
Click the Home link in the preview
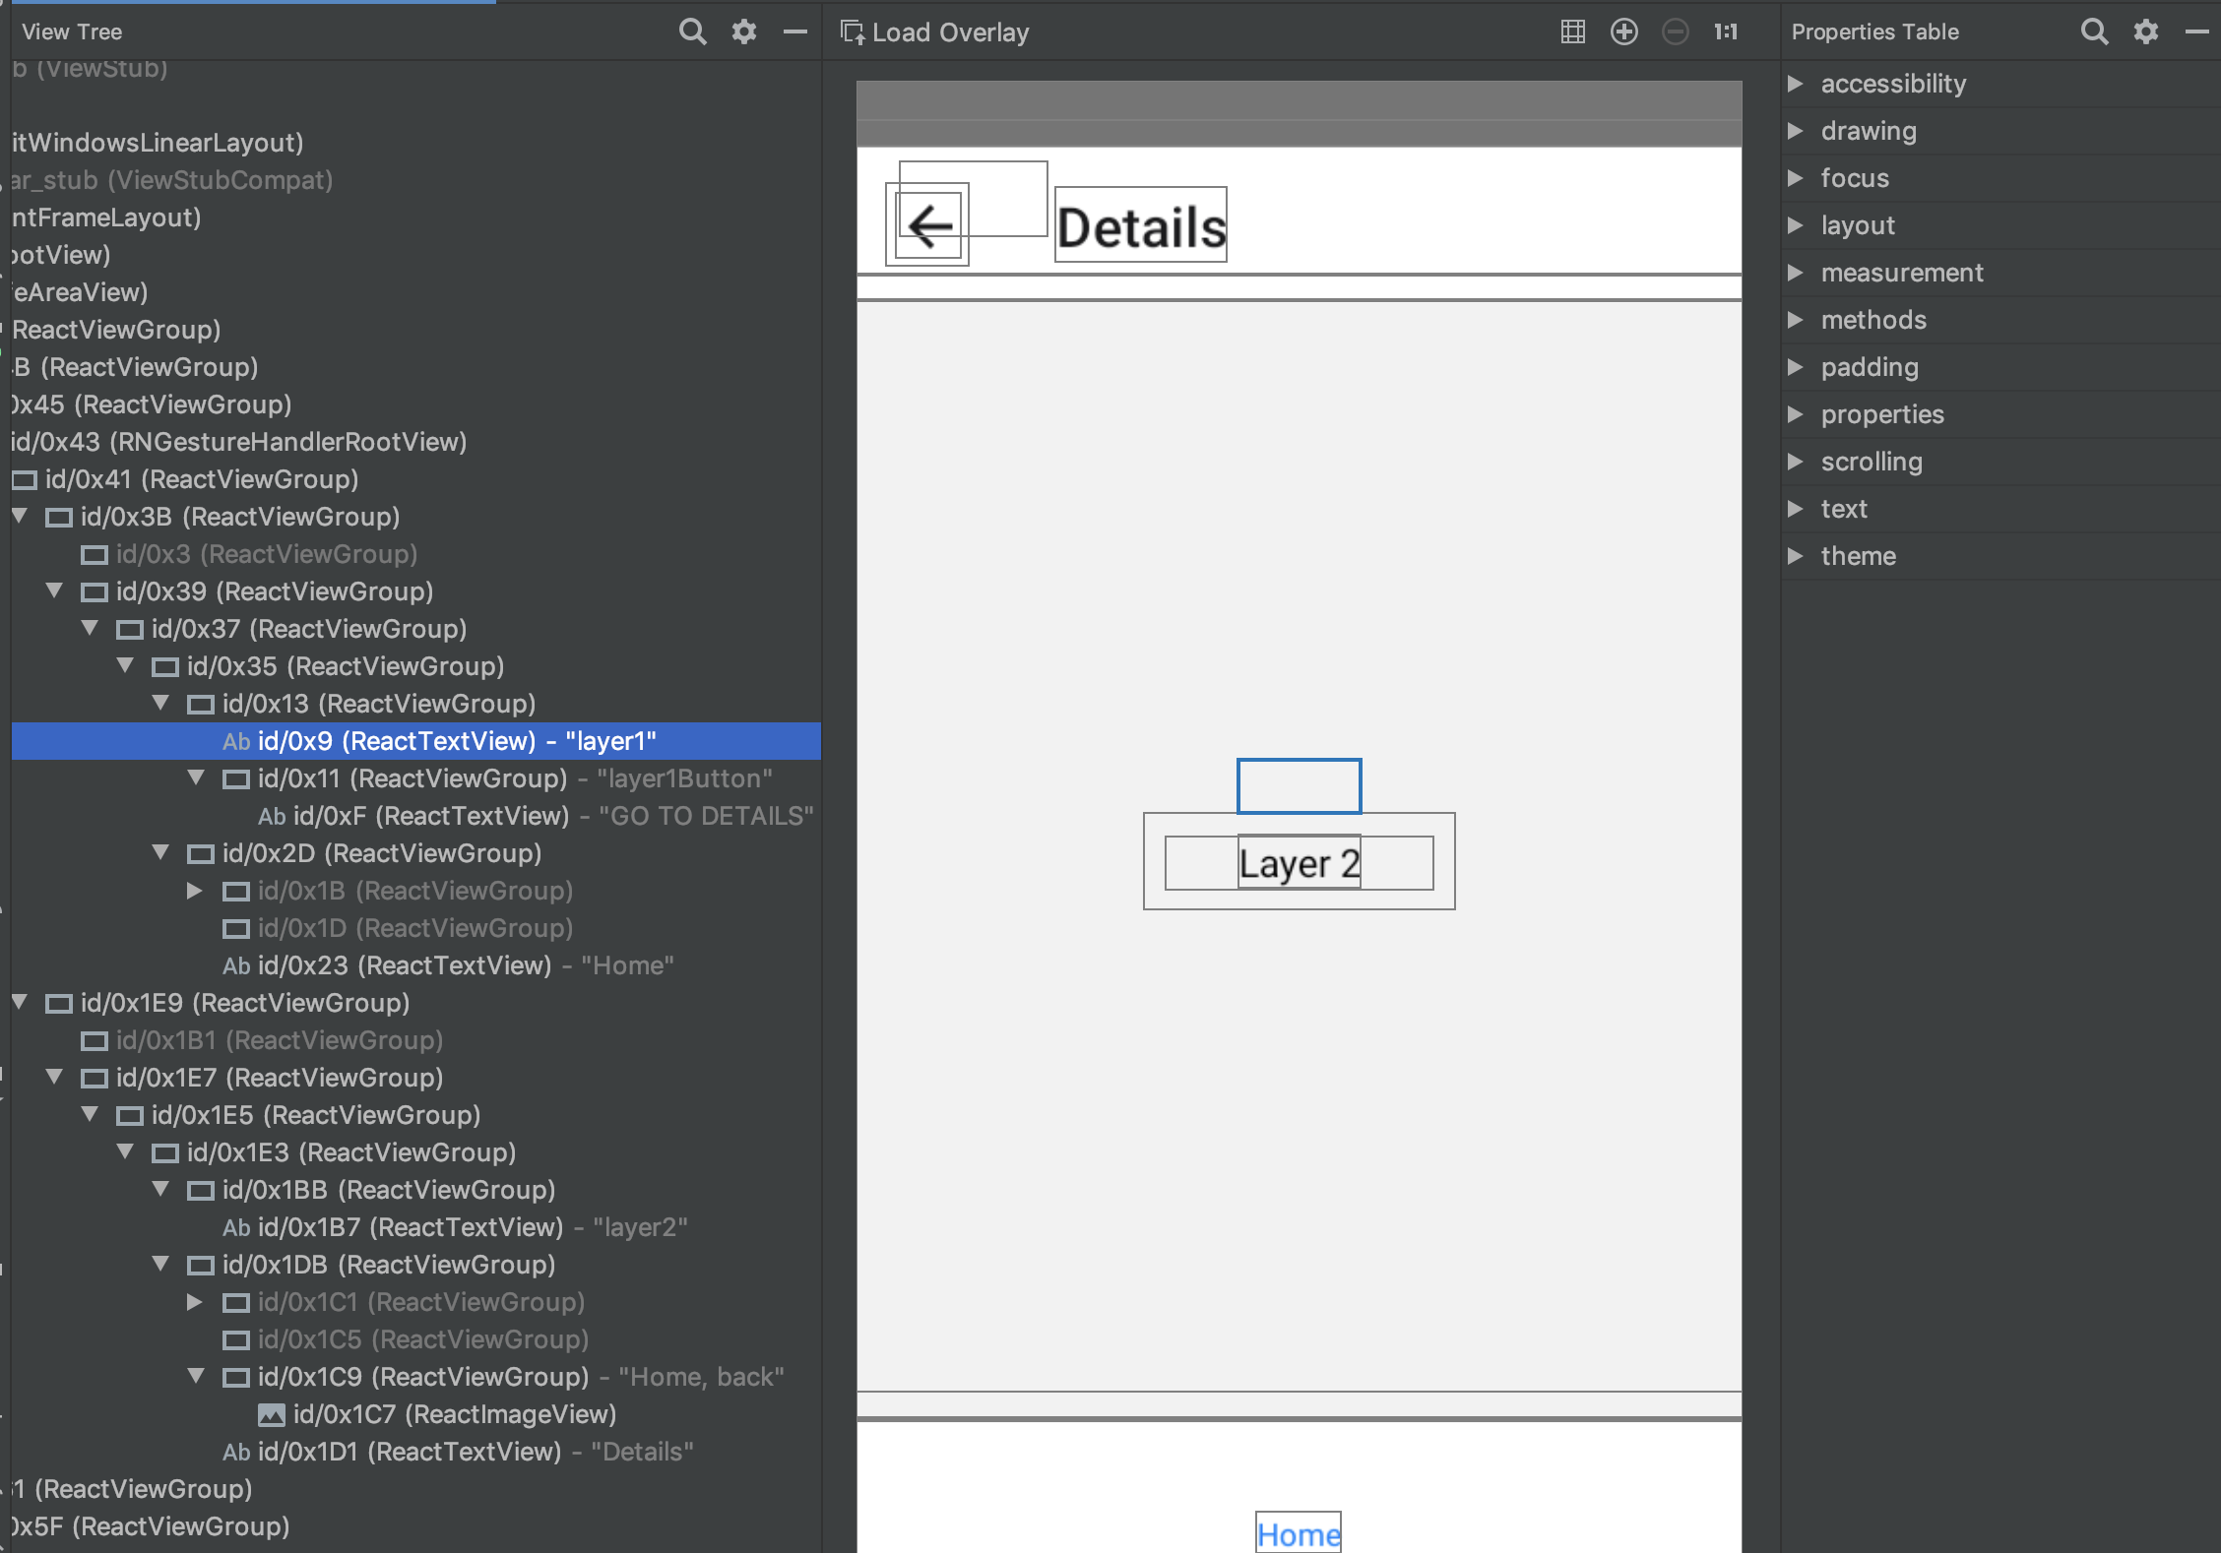(x=1298, y=1532)
